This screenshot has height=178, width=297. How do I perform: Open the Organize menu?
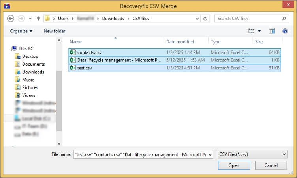tap(21, 31)
